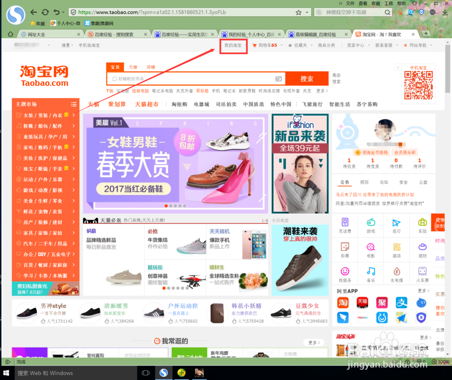This screenshot has height=380, width=452.
Task: Switch to 百度经验 - 搜狗搜索 browser tab
Action: point(117,34)
